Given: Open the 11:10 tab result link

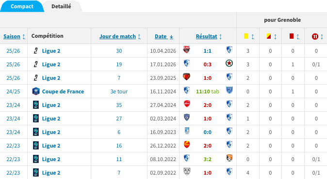Looking at the screenshot, I should (x=208, y=91).
